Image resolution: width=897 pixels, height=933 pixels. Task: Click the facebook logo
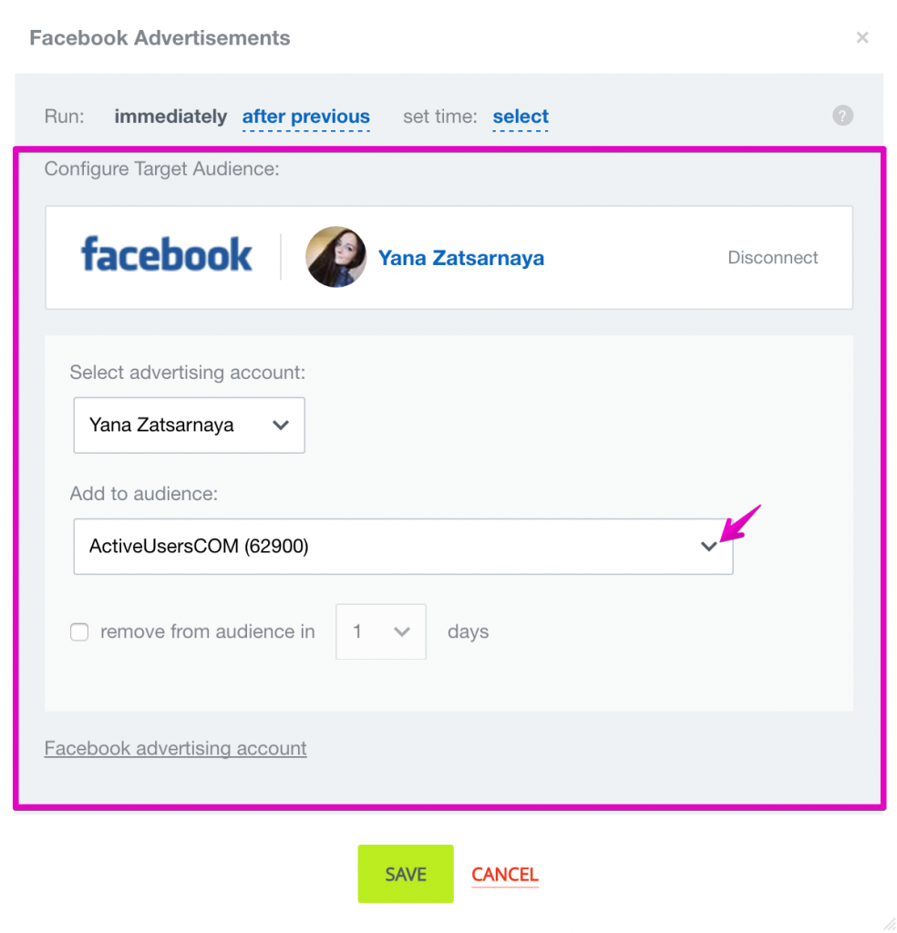tap(166, 255)
